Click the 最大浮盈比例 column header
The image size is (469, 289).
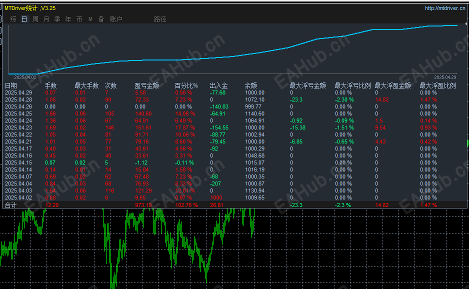click(x=437, y=85)
